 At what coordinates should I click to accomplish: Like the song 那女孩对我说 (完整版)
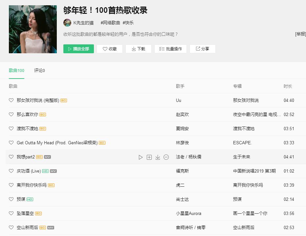coord(11,100)
